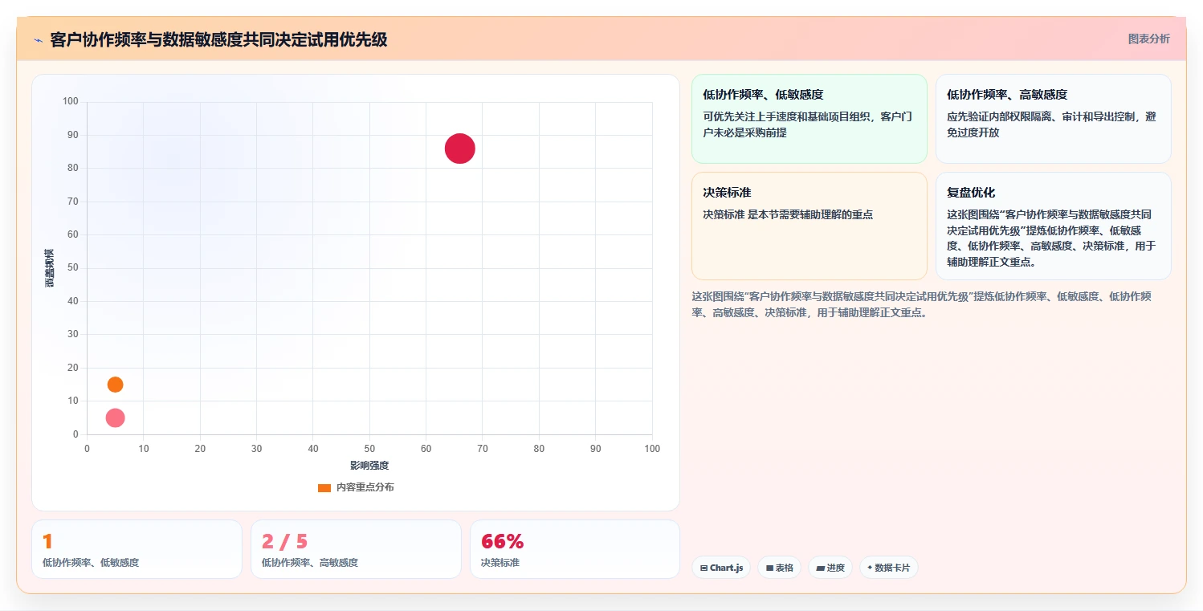Image resolution: width=1203 pixels, height=611 pixels.
Task: Select the orange bubble on chart
Action: click(115, 385)
